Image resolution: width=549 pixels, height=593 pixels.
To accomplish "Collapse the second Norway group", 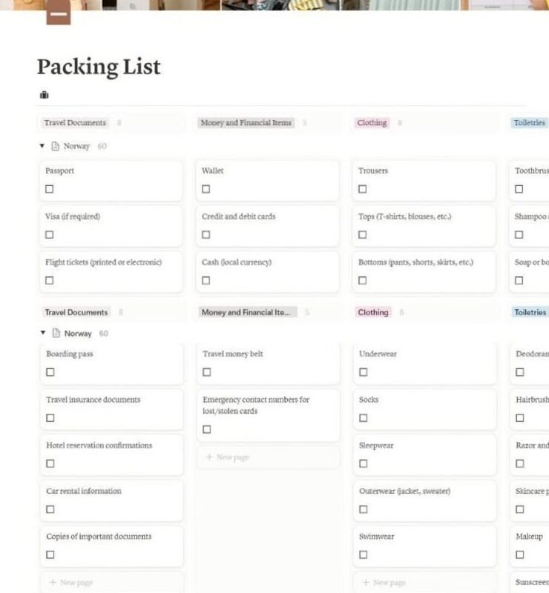I will [x=42, y=334].
